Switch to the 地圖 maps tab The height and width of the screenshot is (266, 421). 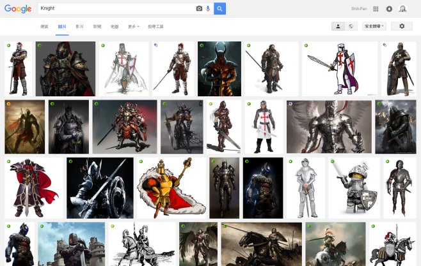pyautogui.click(x=115, y=27)
